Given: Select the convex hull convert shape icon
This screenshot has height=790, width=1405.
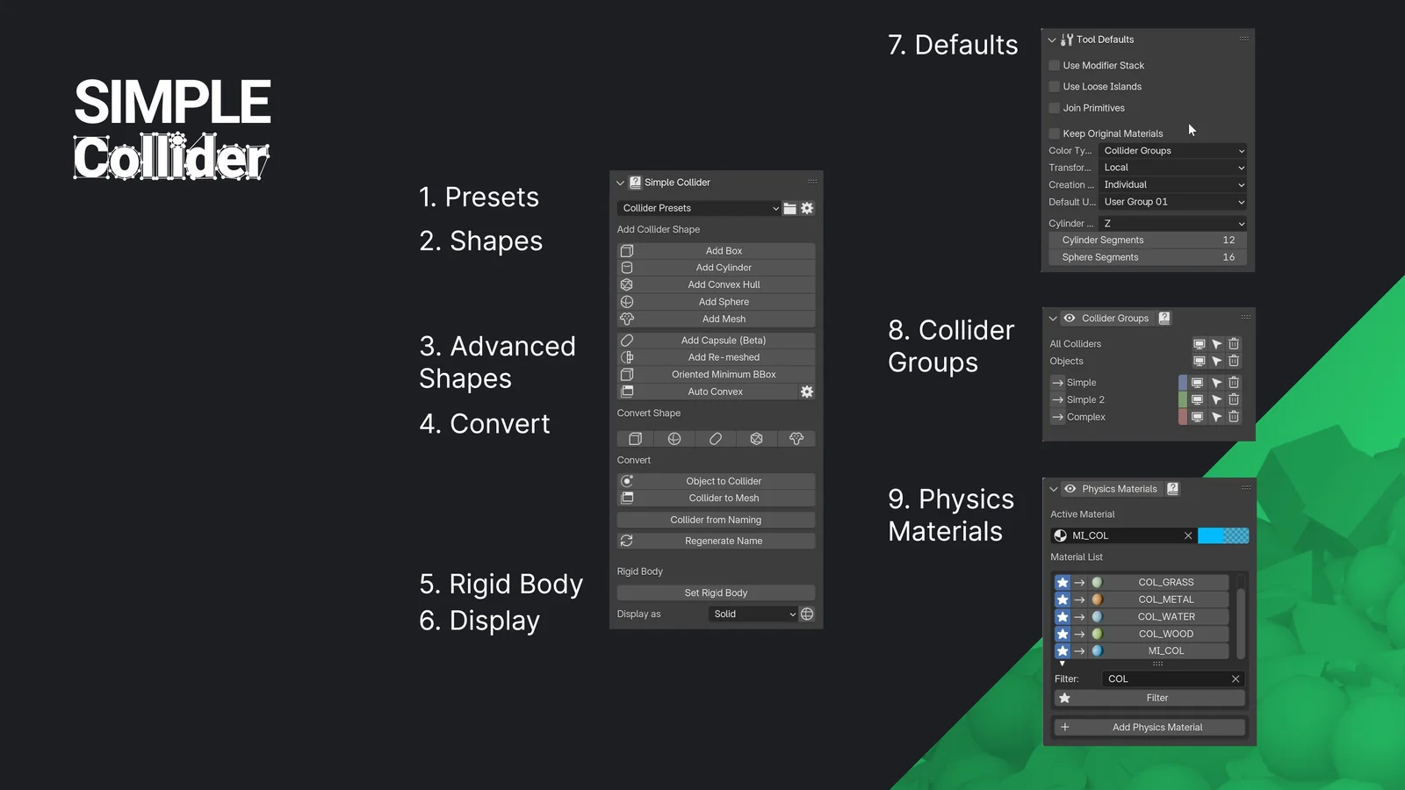Looking at the screenshot, I should tap(757, 438).
